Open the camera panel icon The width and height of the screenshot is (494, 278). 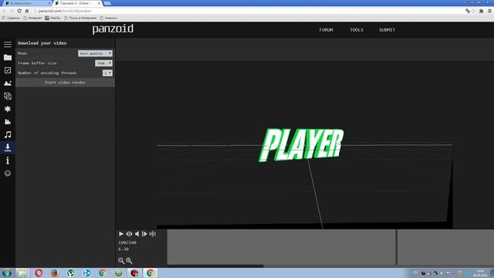pyautogui.click(x=8, y=122)
